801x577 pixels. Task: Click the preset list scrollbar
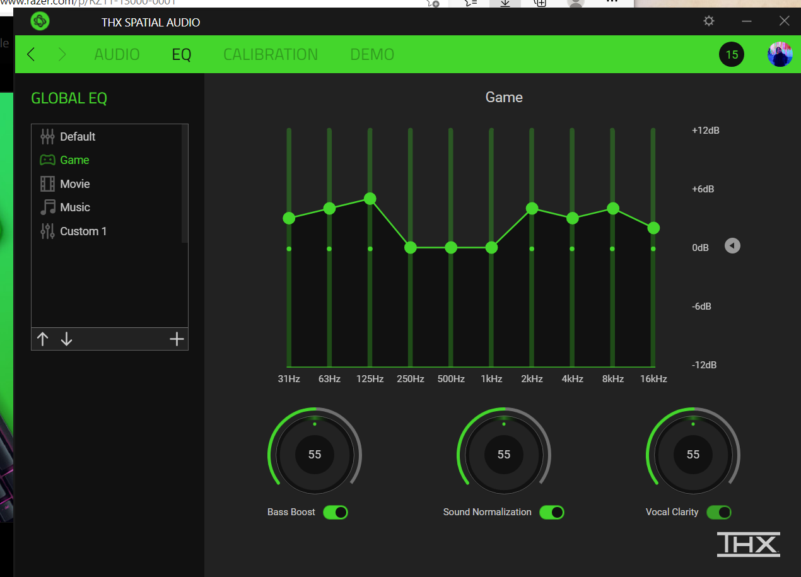tap(185, 184)
